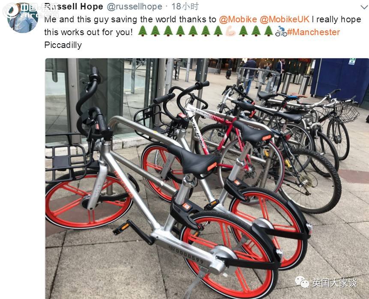The width and height of the screenshot is (369, 299).
Task: Click the first tree emoji
Action: [142, 31]
